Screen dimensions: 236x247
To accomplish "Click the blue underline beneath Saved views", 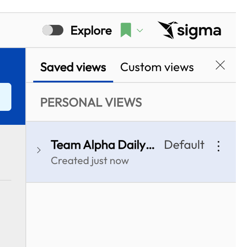I will [x=73, y=82].
